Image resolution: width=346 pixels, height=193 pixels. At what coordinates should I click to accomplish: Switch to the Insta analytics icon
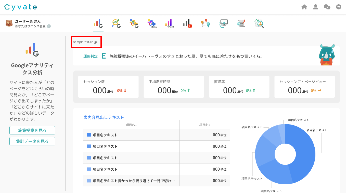pyautogui.click(x=170, y=23)
